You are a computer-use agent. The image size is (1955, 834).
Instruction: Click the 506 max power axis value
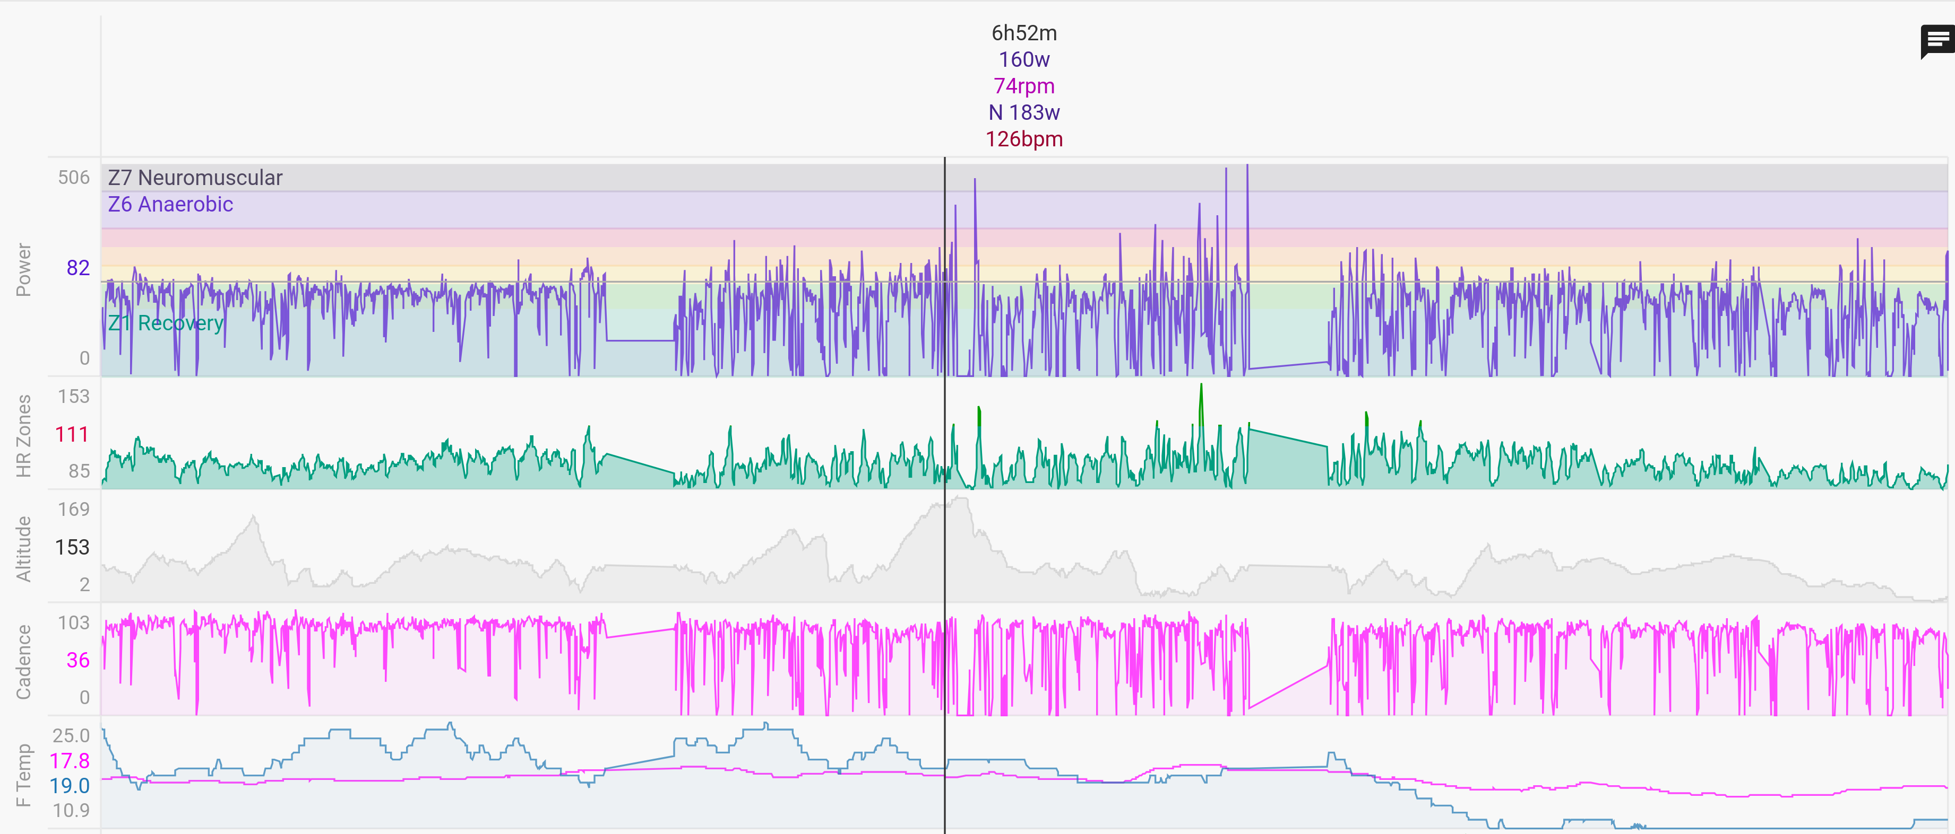coord(74,178)
